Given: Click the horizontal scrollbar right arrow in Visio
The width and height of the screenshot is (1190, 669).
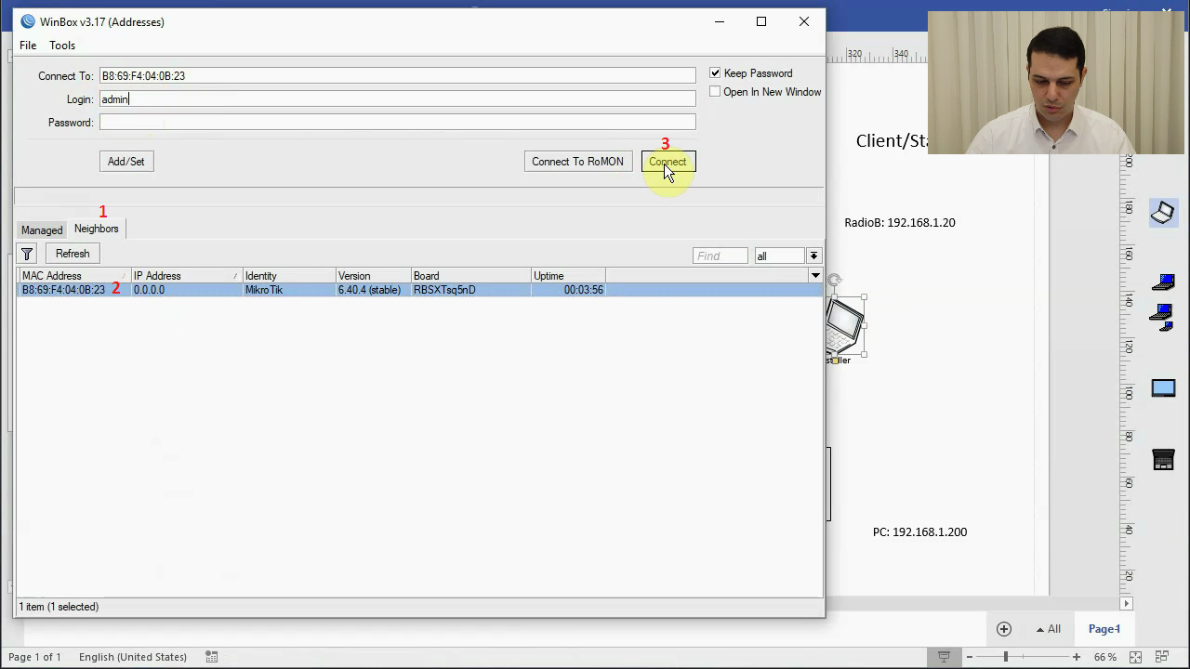Looking at the screenshot, I should click(1127, 603).
